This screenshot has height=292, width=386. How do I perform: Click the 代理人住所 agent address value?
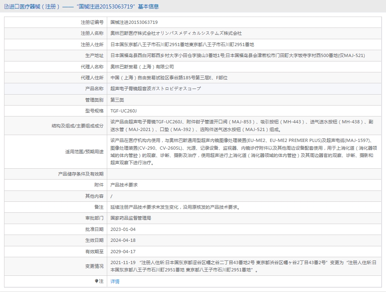[169, 78]
